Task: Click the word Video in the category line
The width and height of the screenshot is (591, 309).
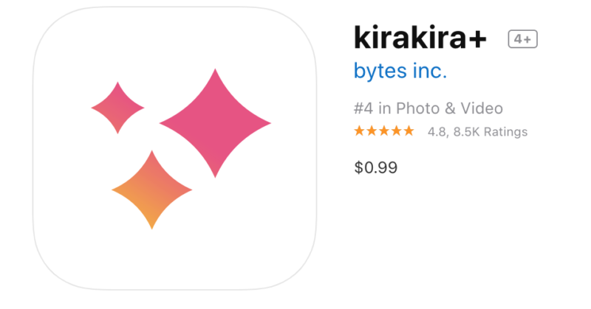Action: [482, 108]
